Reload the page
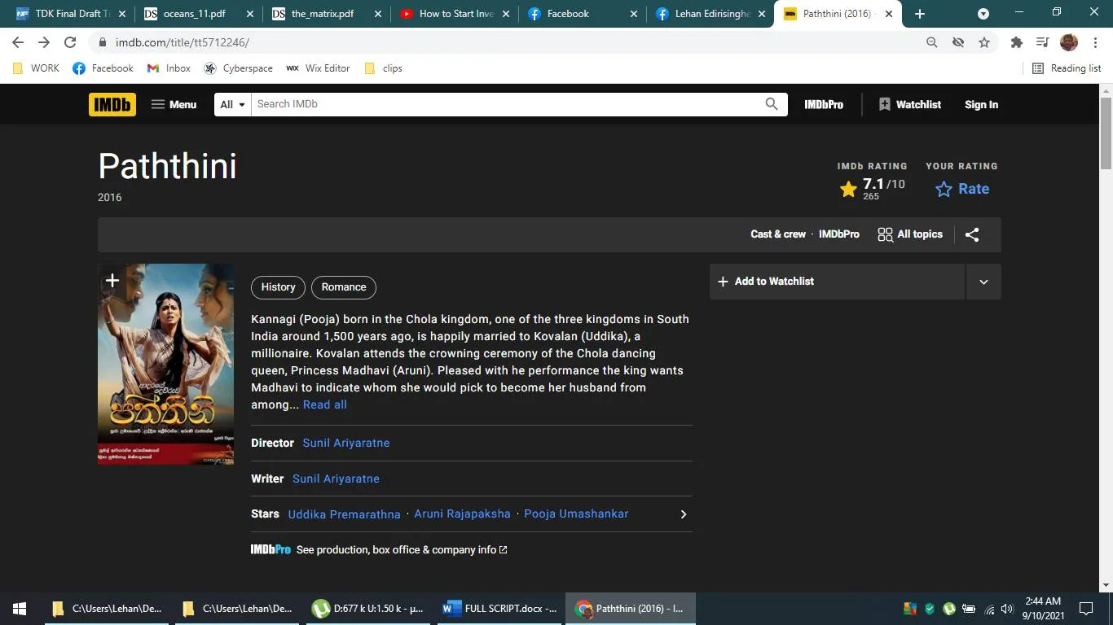 pos(70,42)
